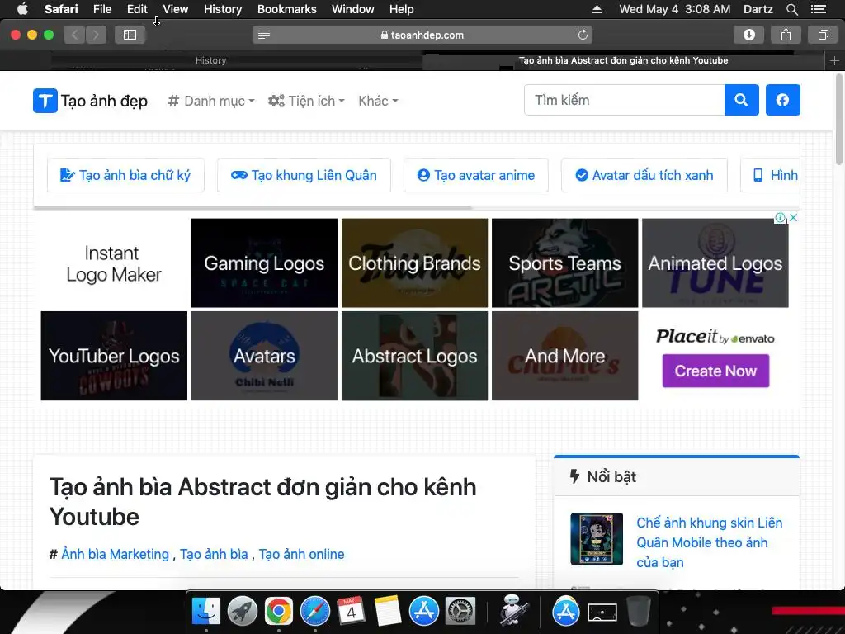Image resolution: width=845 pixels, height=634 pixels.
Task: Click the taoanhdep.com address bar
Action: [422, 35]
